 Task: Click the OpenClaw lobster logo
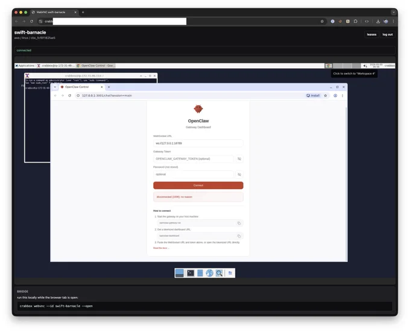point(198,109)
